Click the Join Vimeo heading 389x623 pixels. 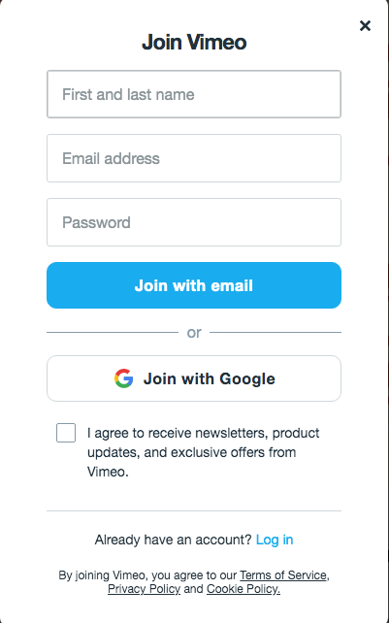click(x=194, y=42)
